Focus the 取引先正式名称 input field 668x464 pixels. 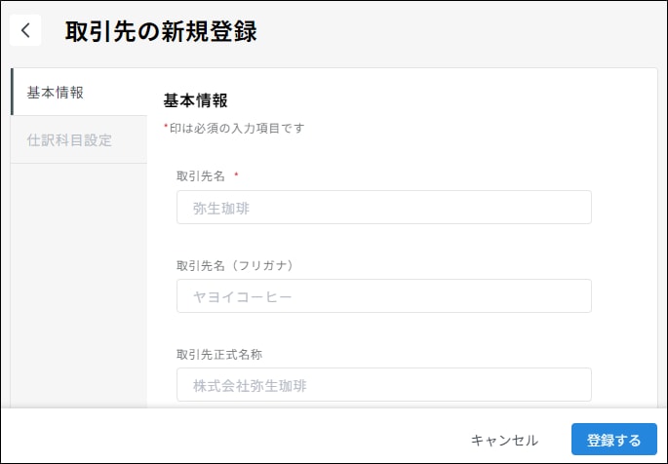tap(384, 384)
